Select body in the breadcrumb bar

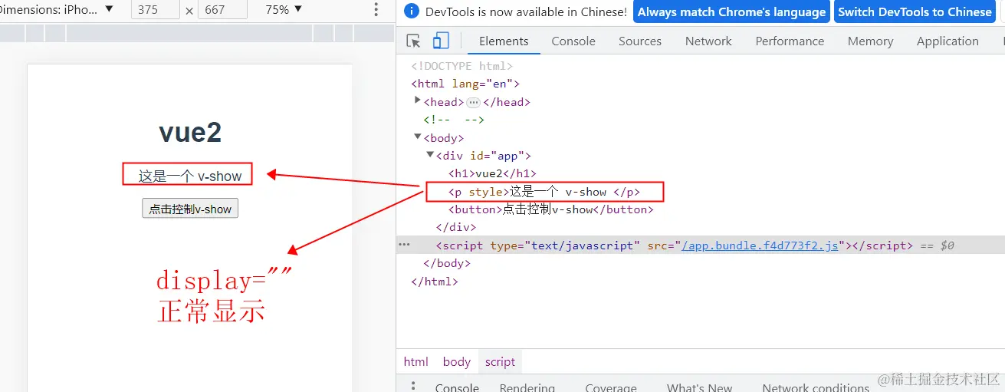pyautogui.click(x=457, y=361)
